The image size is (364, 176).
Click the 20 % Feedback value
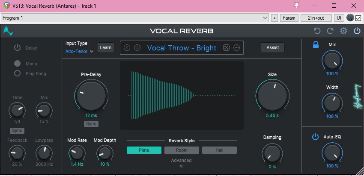coord(17,164)
